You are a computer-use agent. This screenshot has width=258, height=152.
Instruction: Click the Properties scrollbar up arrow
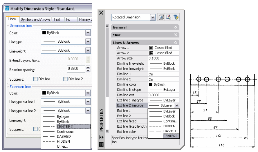coord(107,26)
